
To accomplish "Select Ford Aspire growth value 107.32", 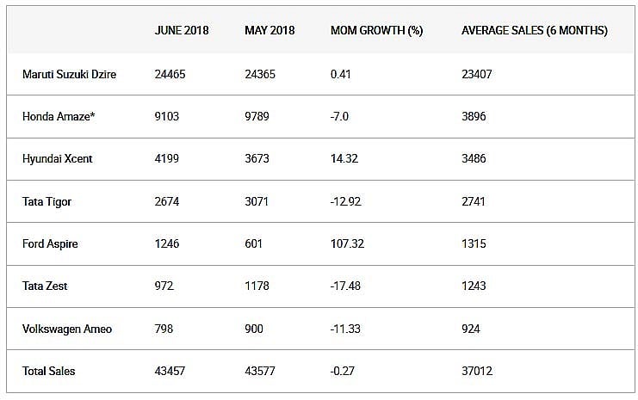I will click(348, 244).
